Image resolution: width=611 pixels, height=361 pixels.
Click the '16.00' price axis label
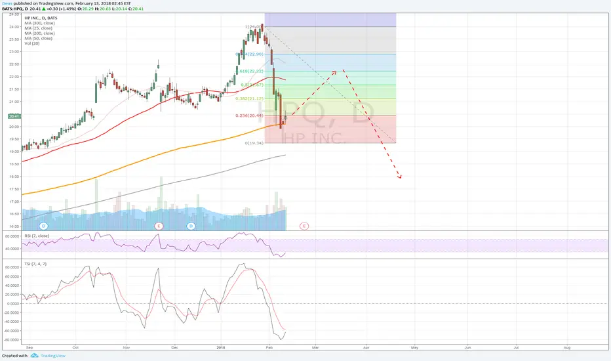tap(14, 226)
